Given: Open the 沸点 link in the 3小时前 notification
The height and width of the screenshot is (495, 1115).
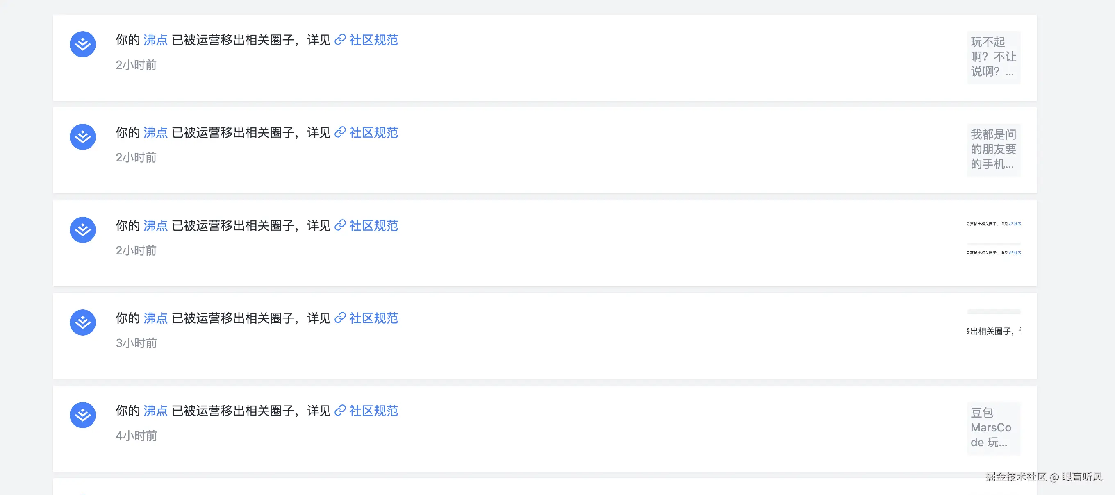Looking at the screenshot, I should pyautogui.click(x=155, y=318).
